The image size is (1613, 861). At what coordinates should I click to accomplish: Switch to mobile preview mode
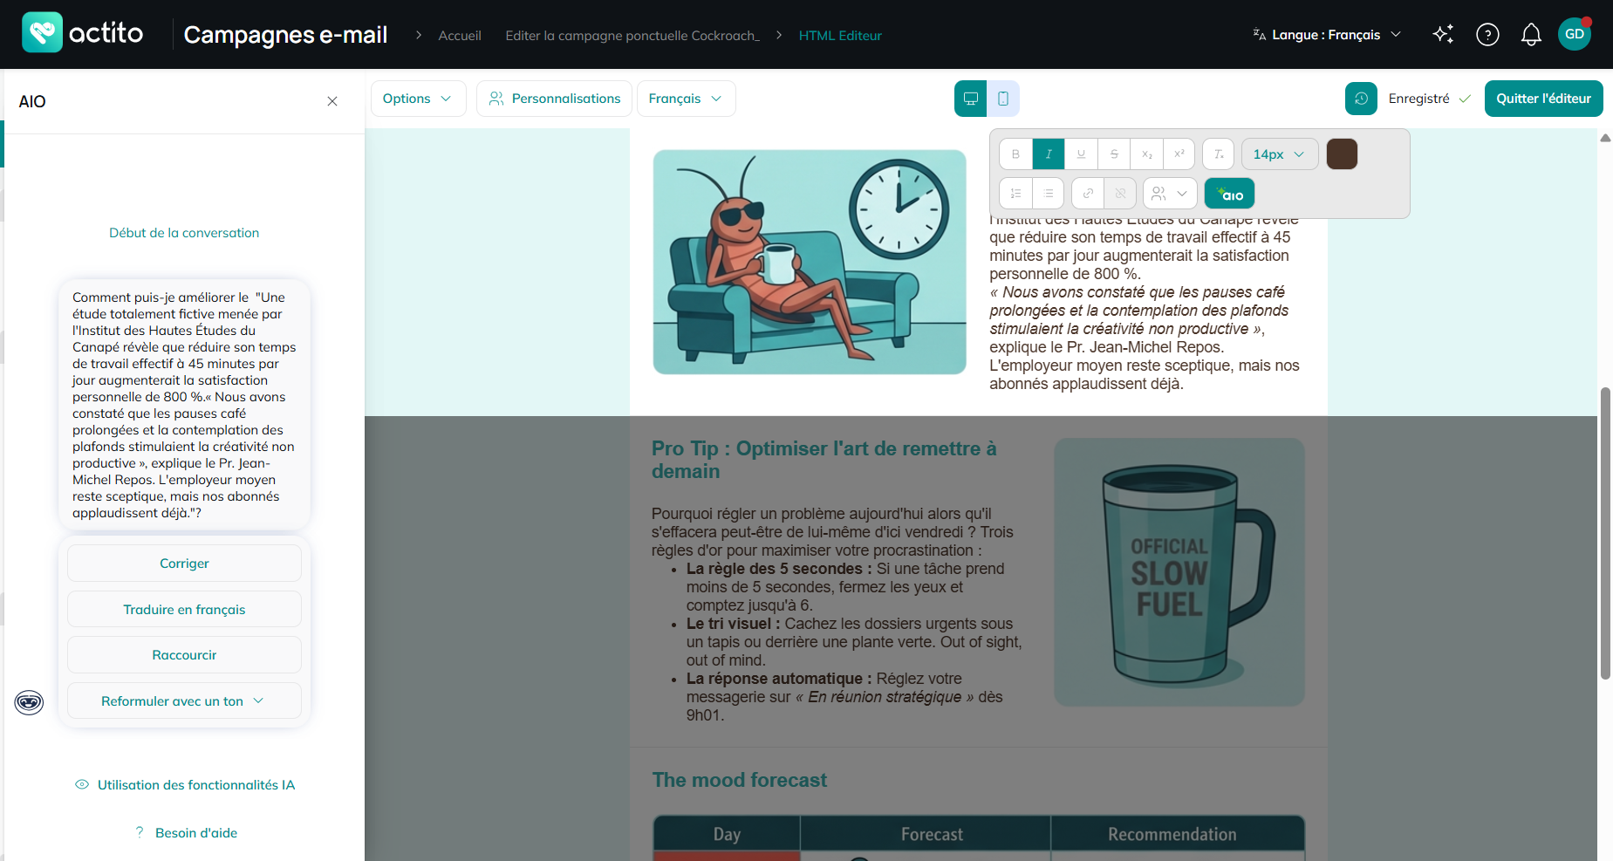pos(1003,99)
